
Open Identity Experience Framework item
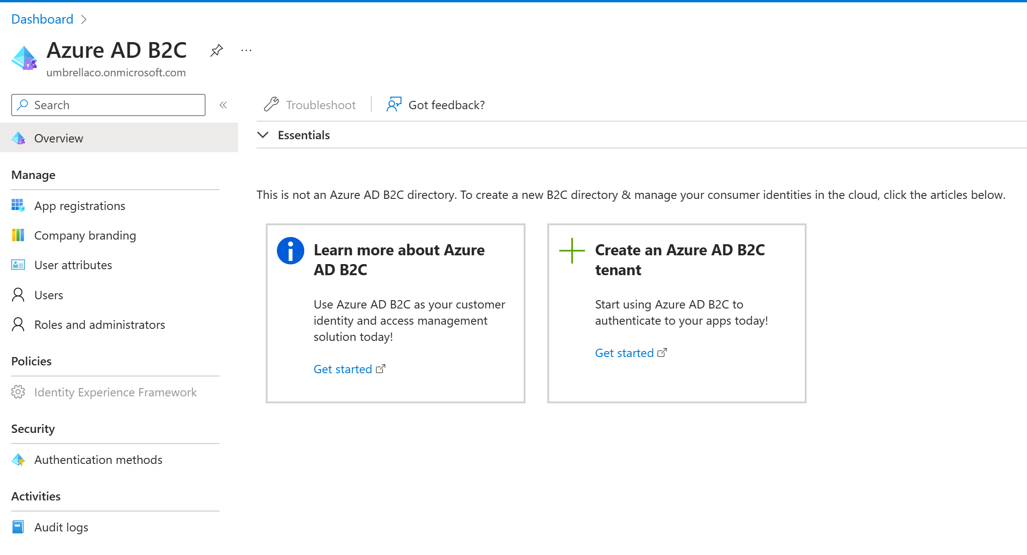[x=115, y=392]
